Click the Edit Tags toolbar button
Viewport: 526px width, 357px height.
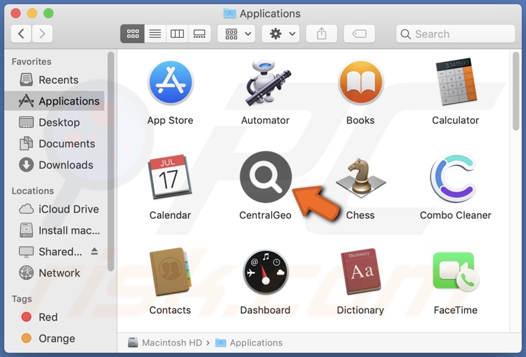click(360, 33)
